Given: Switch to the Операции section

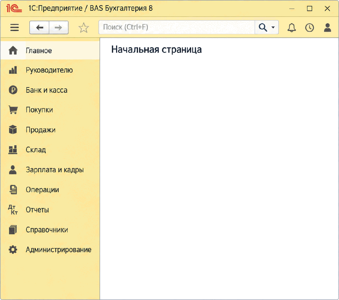Looking at the screenshot, I should (50, 190).
